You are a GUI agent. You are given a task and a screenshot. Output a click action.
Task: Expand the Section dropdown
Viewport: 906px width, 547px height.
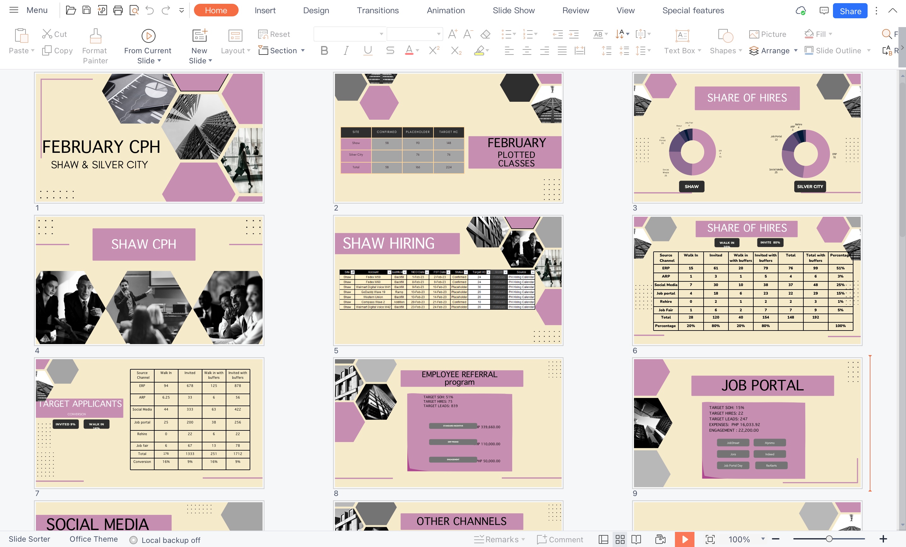303,50
